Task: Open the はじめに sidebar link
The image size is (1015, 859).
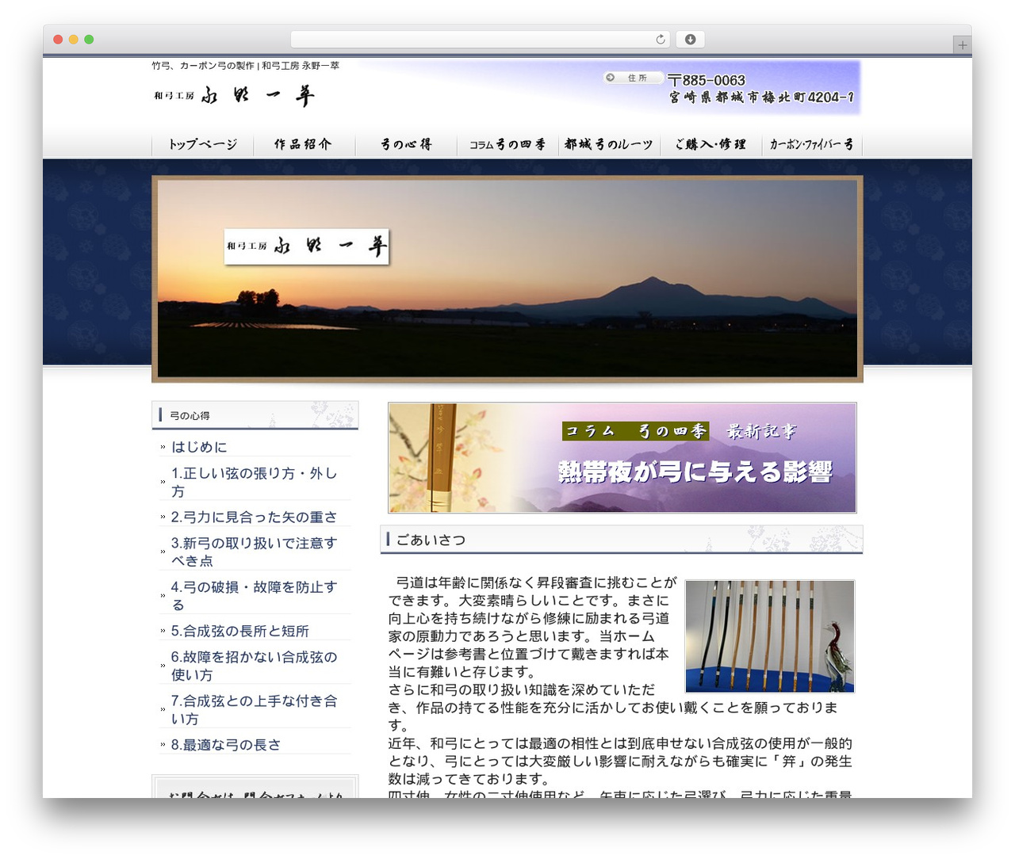Action: tap(199, 447)
